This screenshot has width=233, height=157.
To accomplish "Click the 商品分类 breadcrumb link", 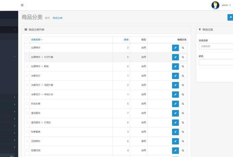I will tap(58, 18).
